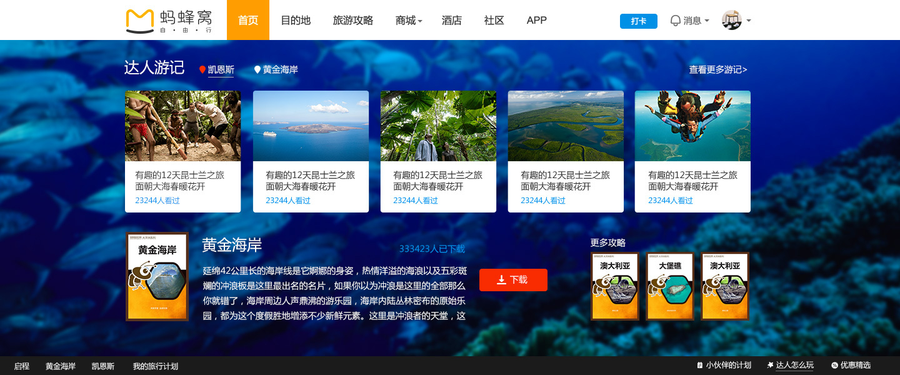Image resolution: width=900 pixels, height=375 pixels.
Task: Expand the arrow next to user avatar
Action: point(749,21)
